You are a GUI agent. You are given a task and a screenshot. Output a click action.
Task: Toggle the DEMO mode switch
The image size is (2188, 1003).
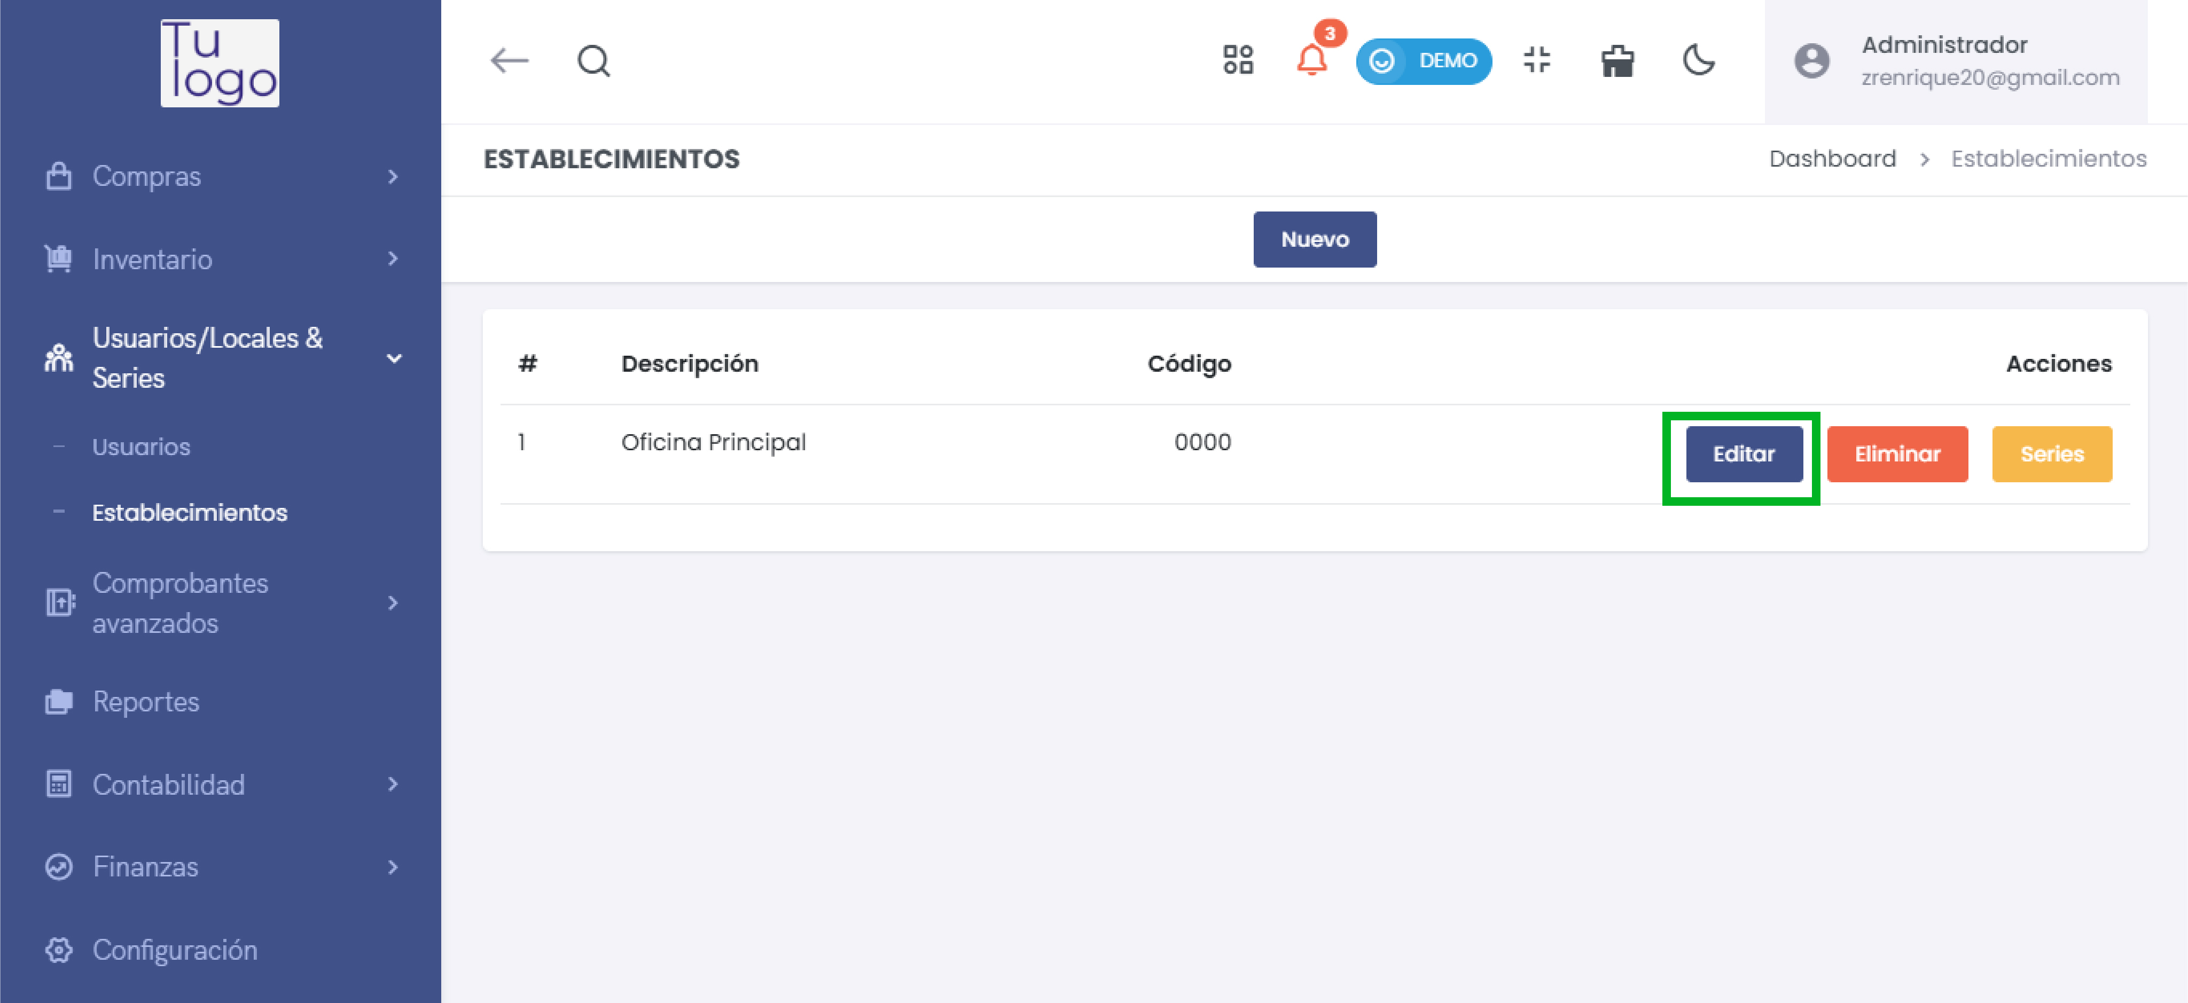(1424, 61)
